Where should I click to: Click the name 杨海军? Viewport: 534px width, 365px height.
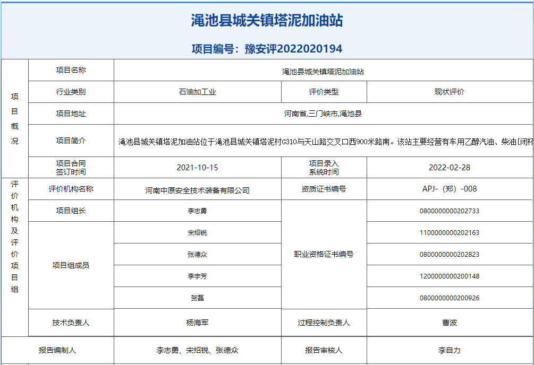point(197,323)
